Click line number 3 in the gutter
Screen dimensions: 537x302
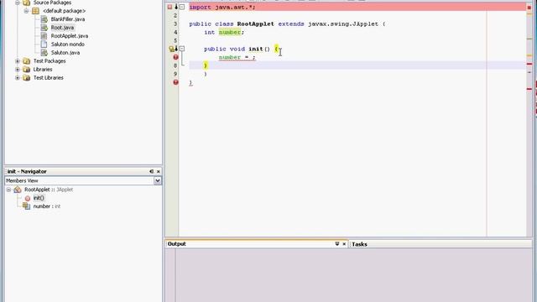click(175, 24)
